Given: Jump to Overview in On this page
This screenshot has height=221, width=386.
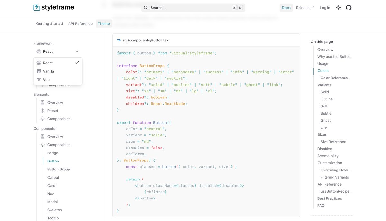Looking at the screenshot, I should tap(325, 50).
